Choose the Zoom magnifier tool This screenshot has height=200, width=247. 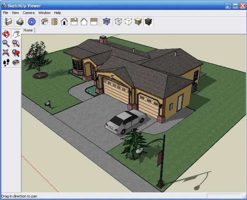6,43
